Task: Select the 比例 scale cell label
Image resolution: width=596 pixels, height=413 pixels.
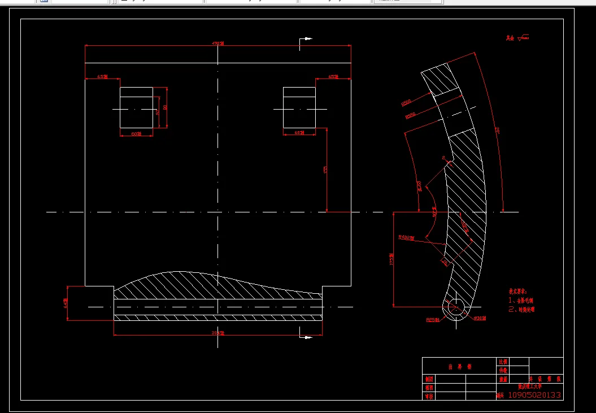Action: (503, 362)
